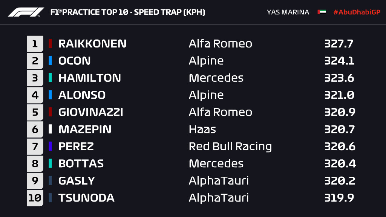Click Raikkonen's dark red team color bar
Viewport: 386px width, 217px height.
[50, 43]
